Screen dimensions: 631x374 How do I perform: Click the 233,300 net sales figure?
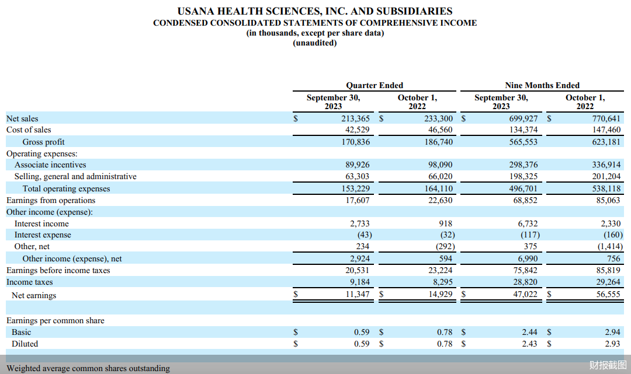point(438,118)
